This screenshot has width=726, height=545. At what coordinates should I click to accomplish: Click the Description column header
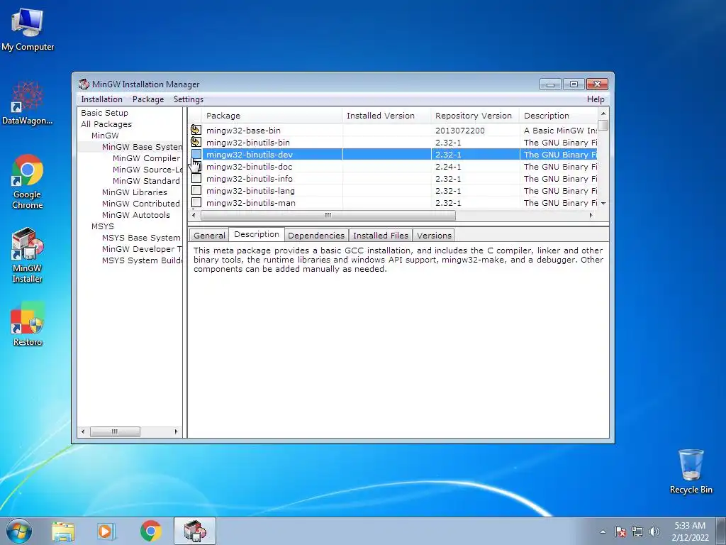559,116
